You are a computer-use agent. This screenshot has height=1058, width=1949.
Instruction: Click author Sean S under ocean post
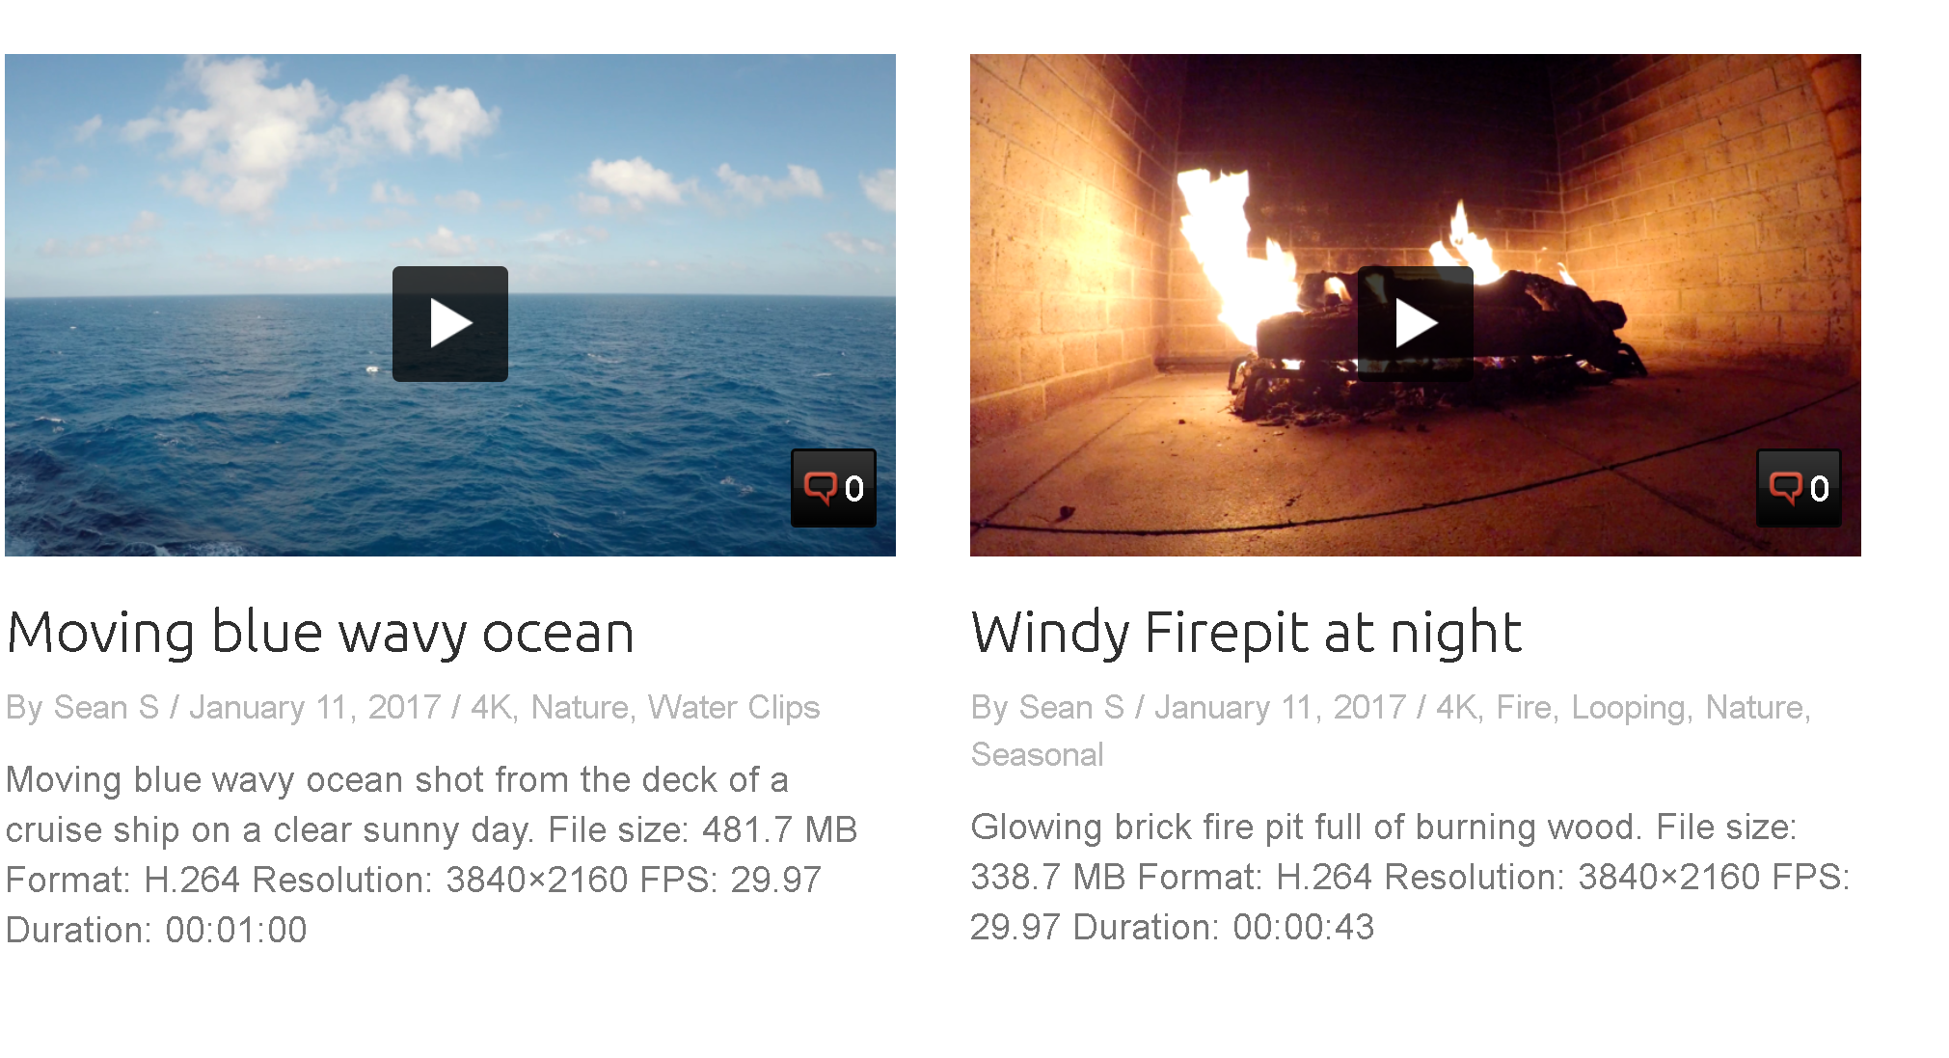point(106,707)
